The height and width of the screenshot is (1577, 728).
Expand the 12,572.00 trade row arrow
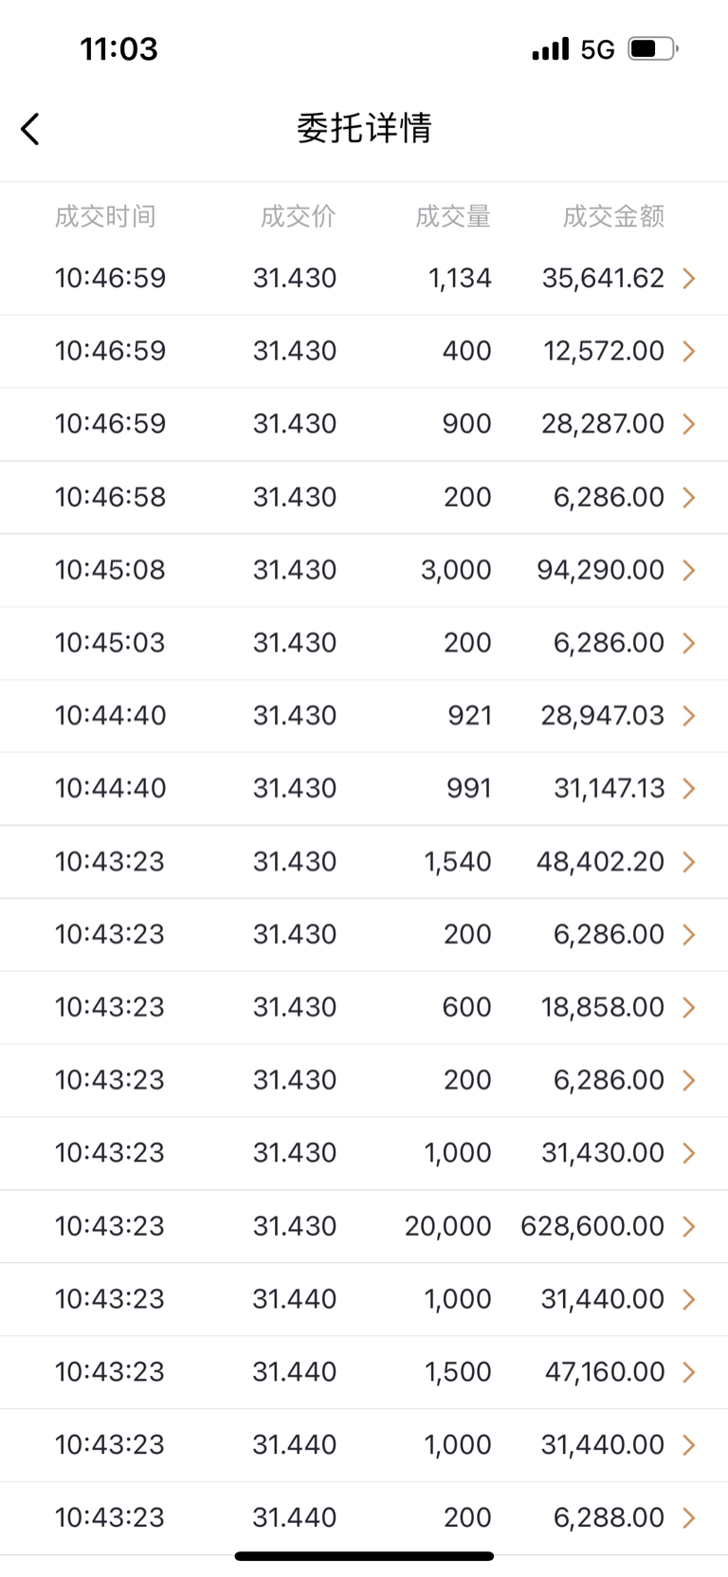[689, 351]
